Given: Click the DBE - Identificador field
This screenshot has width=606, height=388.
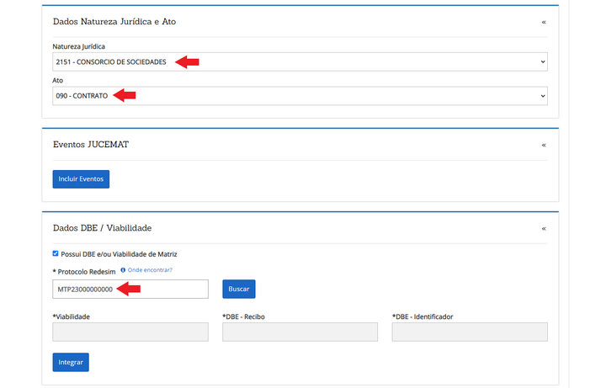Looking at the screenshot, I should 469,332.
